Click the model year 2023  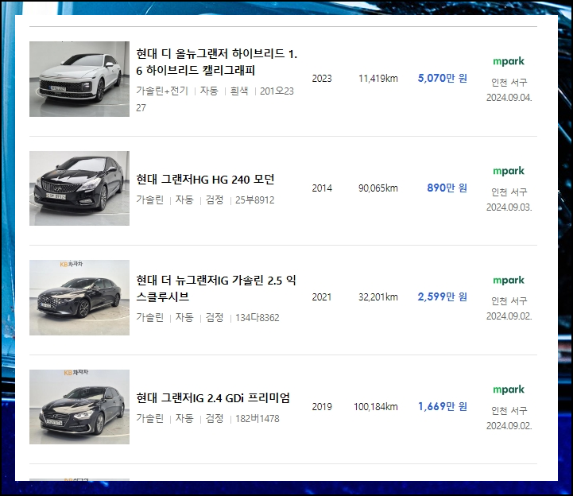click(322, 79)
